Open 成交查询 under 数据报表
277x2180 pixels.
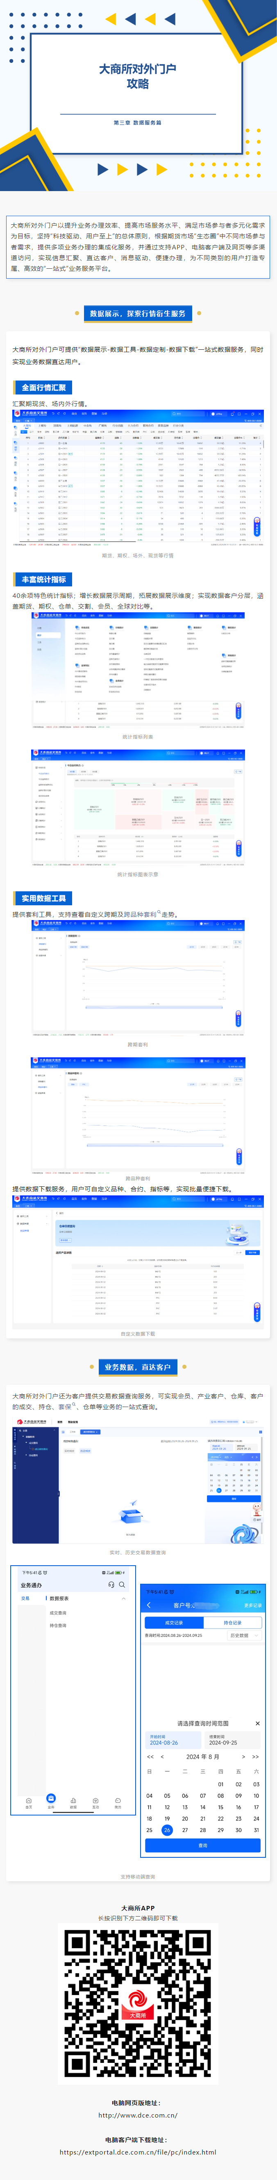[x=57, y=1613]
